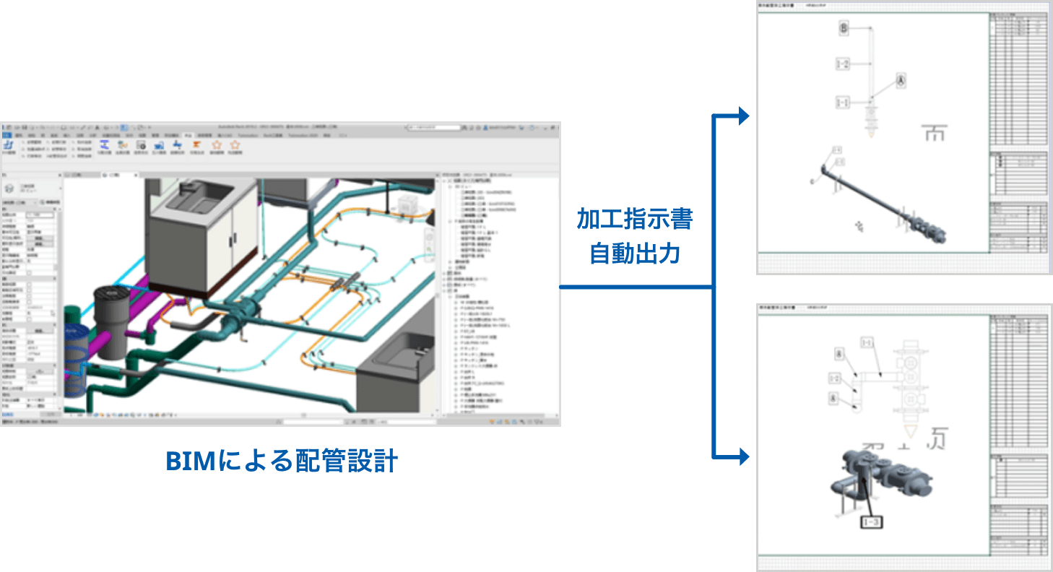Close the active 3D view tab
Image resolution: width=1053 pixels, height=572 pixels.
[x=136, y=175]
